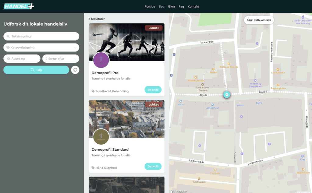This screenshot has height=193, width=312.
Task: Open the Demoprofil Standard aerial cover image
Action: coord(126,119)
